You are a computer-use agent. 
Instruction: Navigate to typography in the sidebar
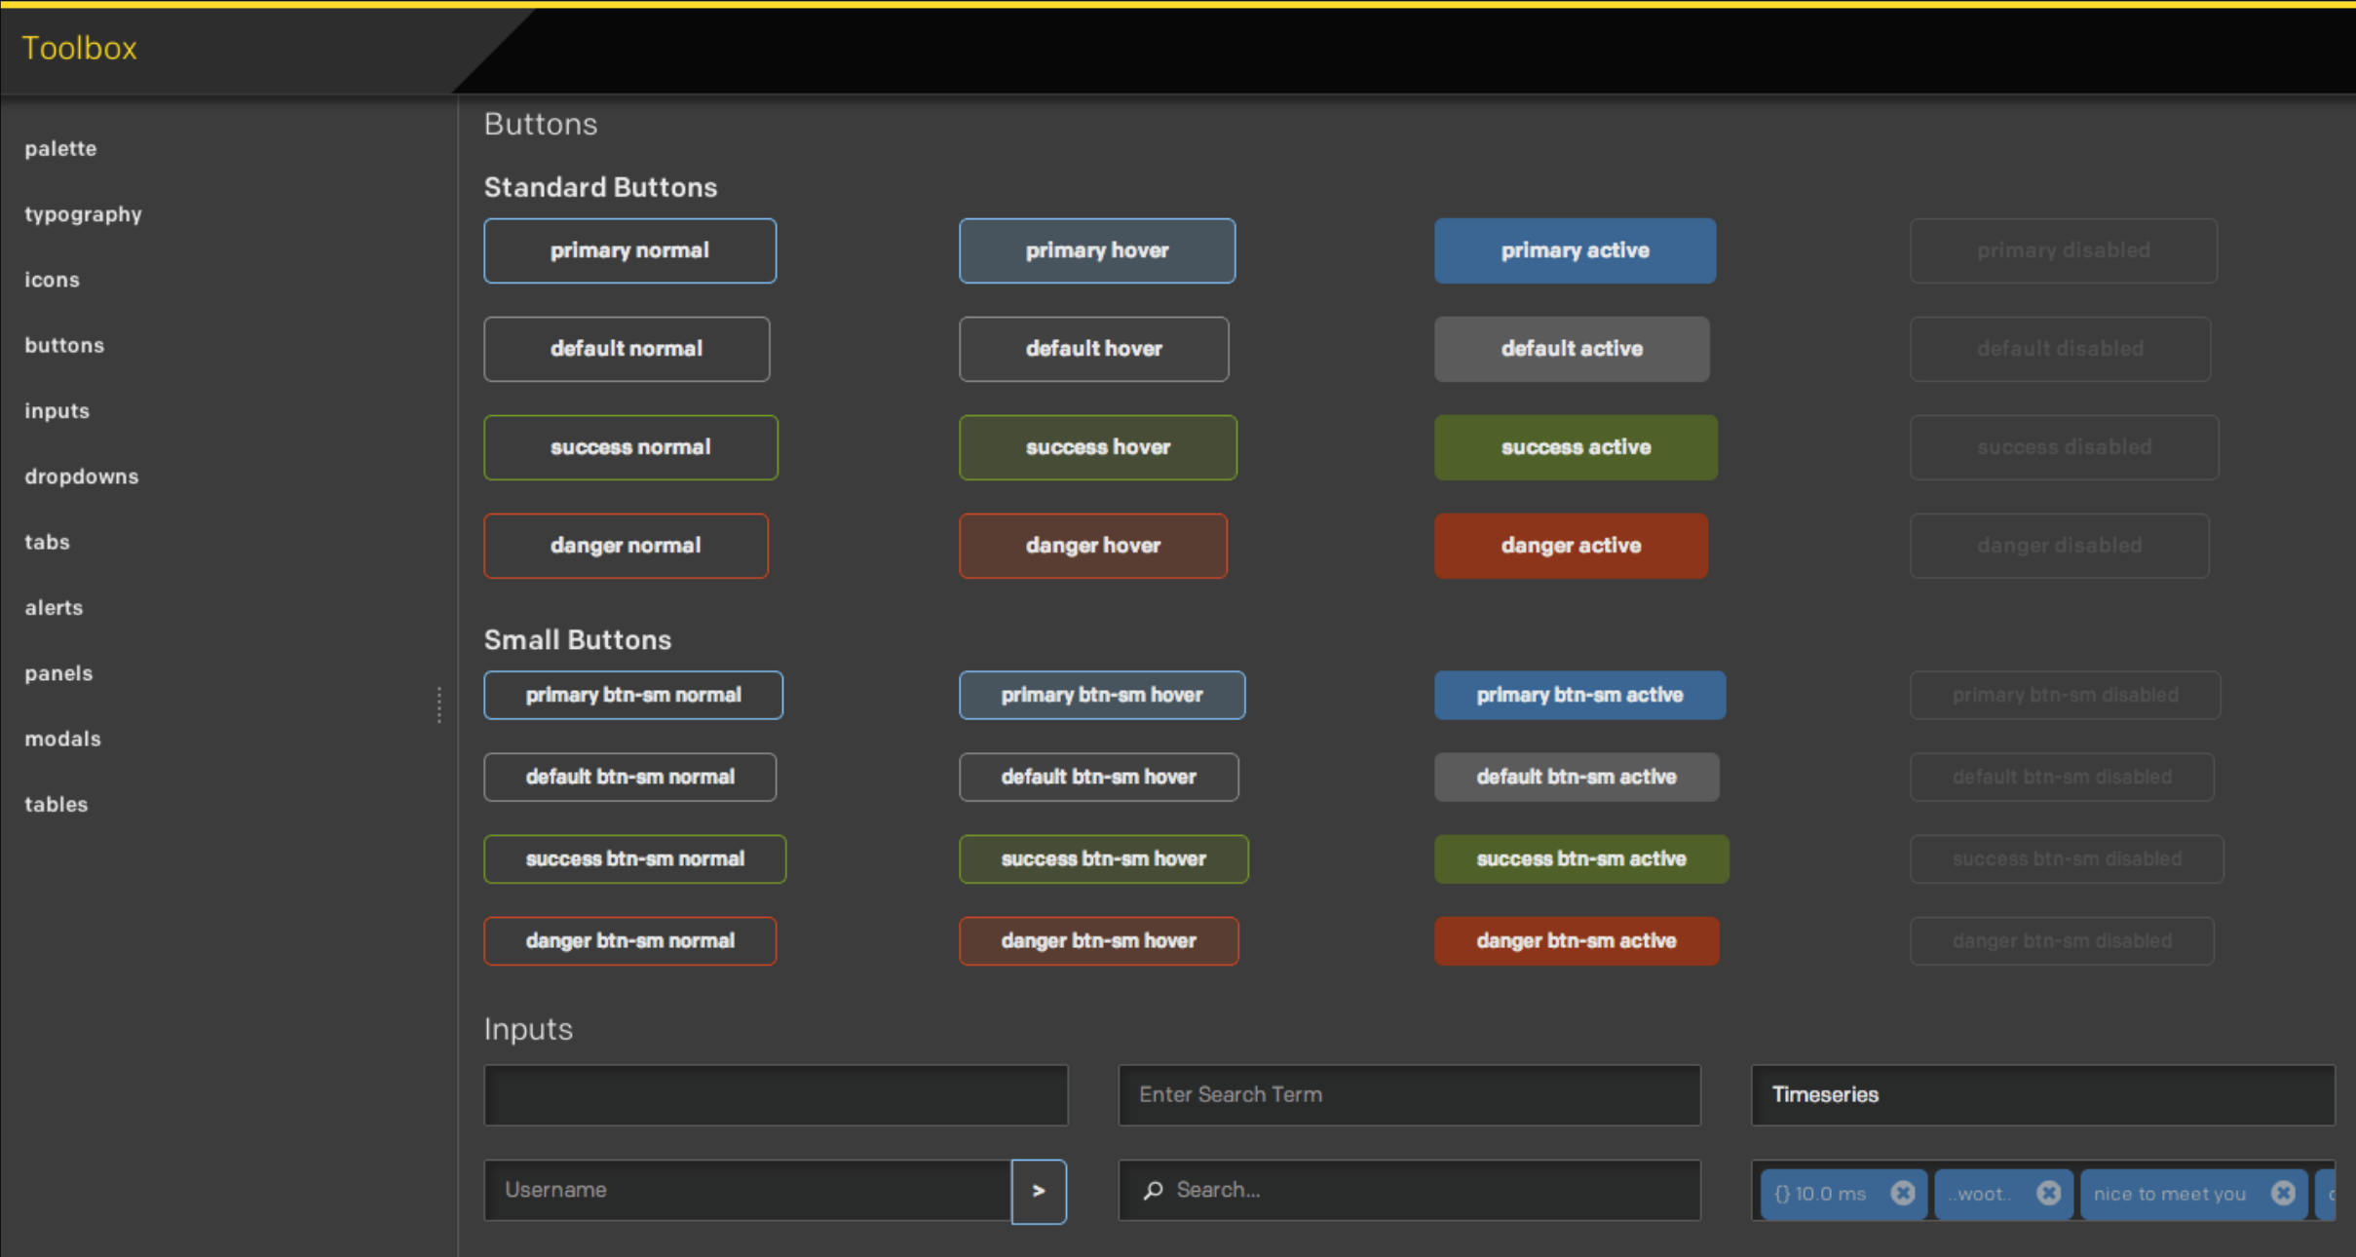(x=83, y=214)
